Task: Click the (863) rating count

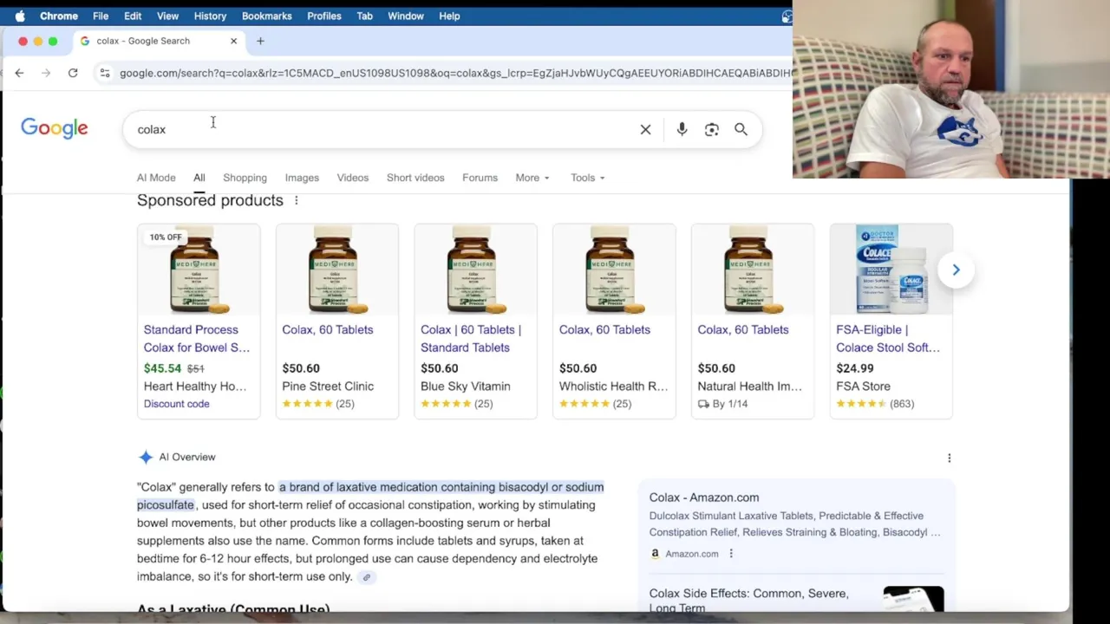Action: [x=902, y=404]
